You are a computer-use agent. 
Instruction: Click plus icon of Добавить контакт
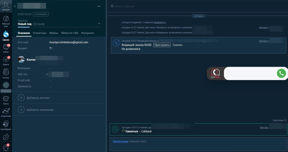pos(21,98)
